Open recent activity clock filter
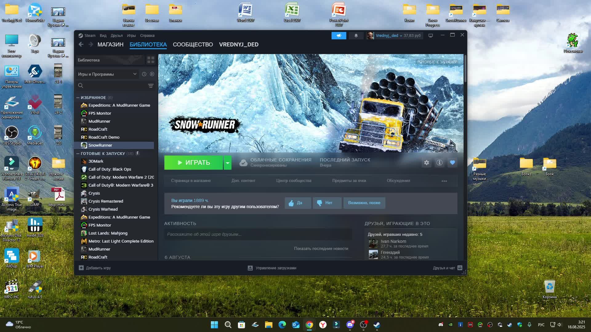This screenshot has height=332, width=591. pyautogui.click(x=144, y=74)
